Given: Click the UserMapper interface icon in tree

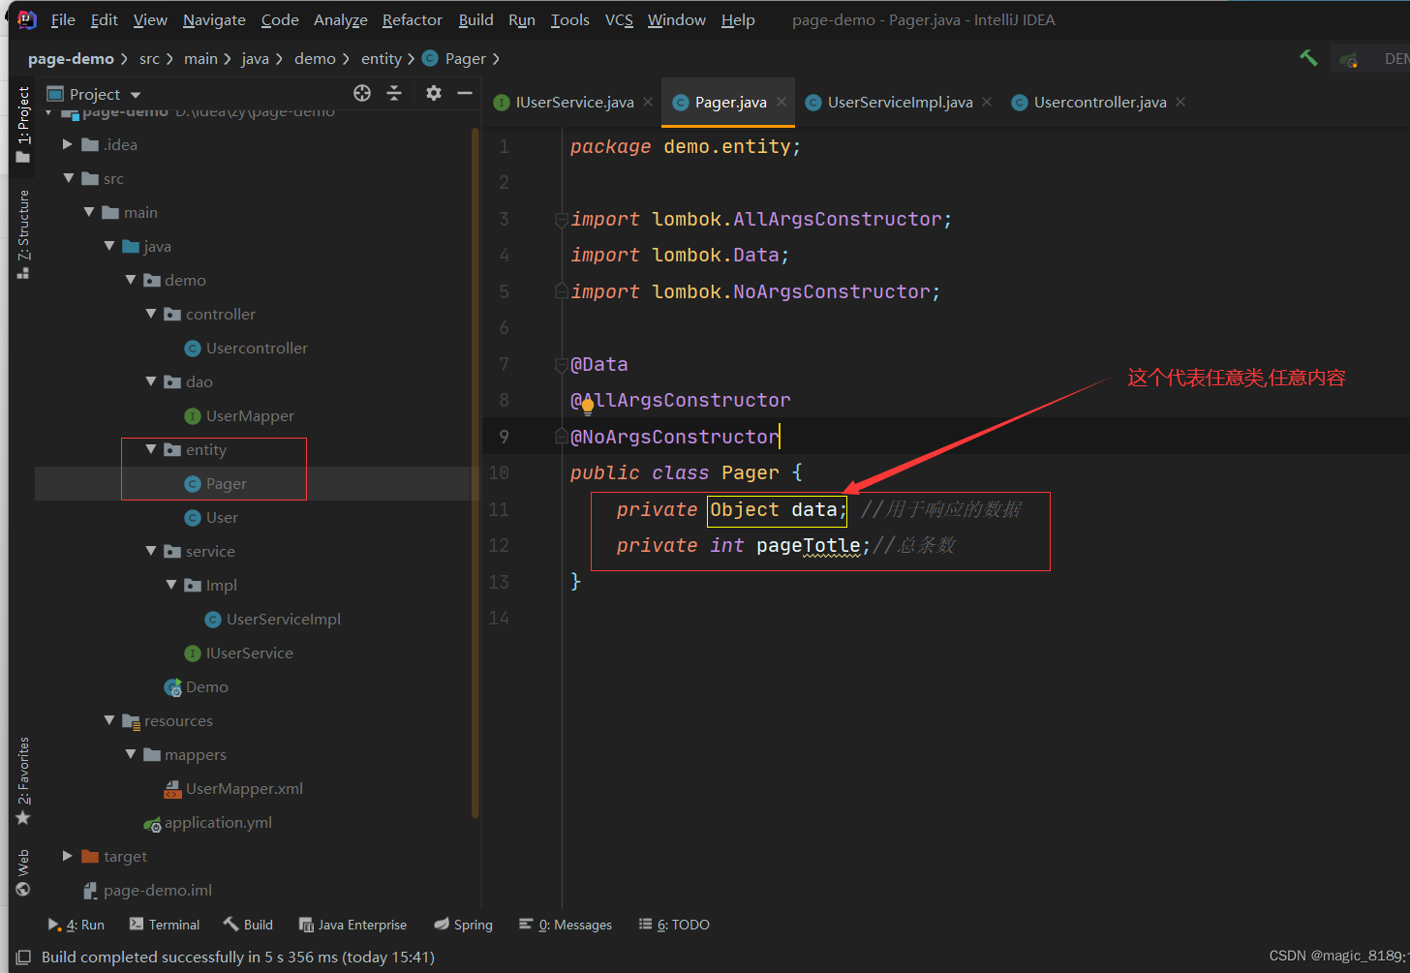Looking at the screenshot, I should [x=193, y=416].
